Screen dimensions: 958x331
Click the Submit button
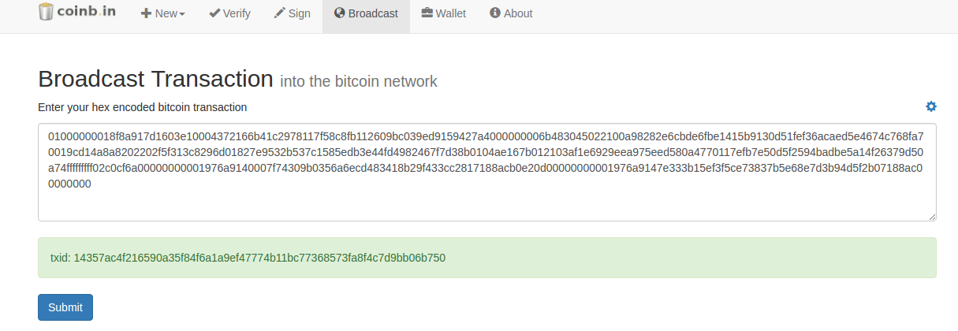tap(65, 307)
